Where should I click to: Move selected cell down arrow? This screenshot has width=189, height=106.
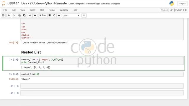pyautogui.click(x=35, y=15)
